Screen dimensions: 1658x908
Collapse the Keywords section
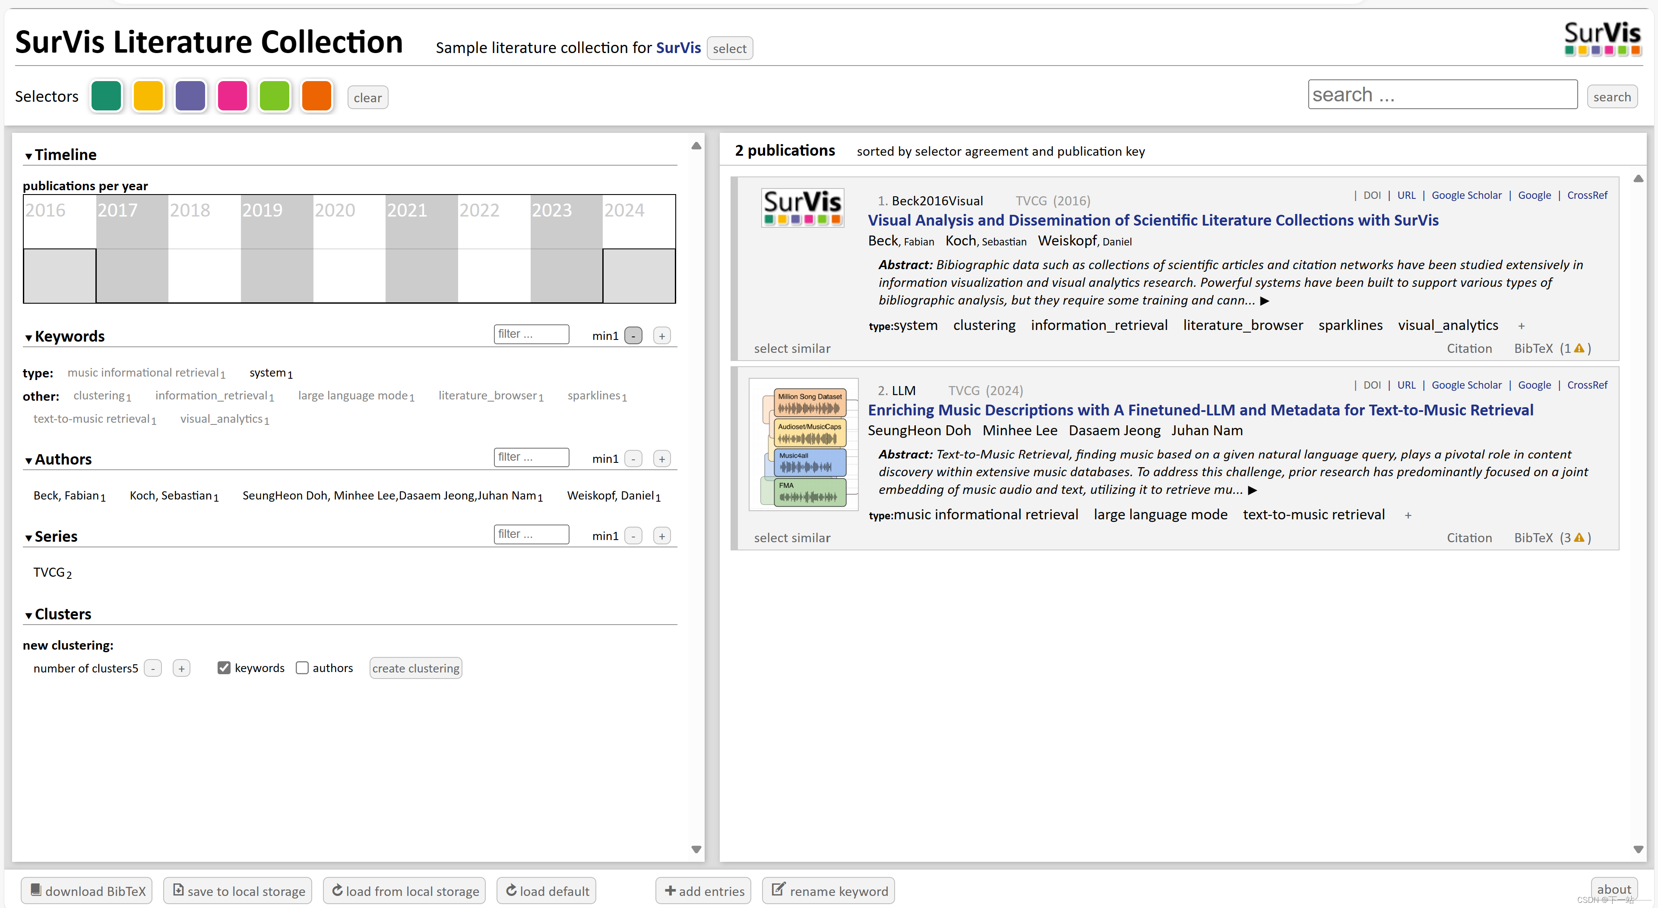(28, 338)
